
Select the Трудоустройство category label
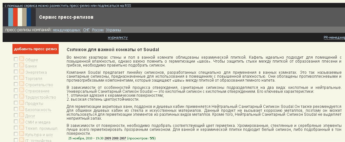click(40, 97)
